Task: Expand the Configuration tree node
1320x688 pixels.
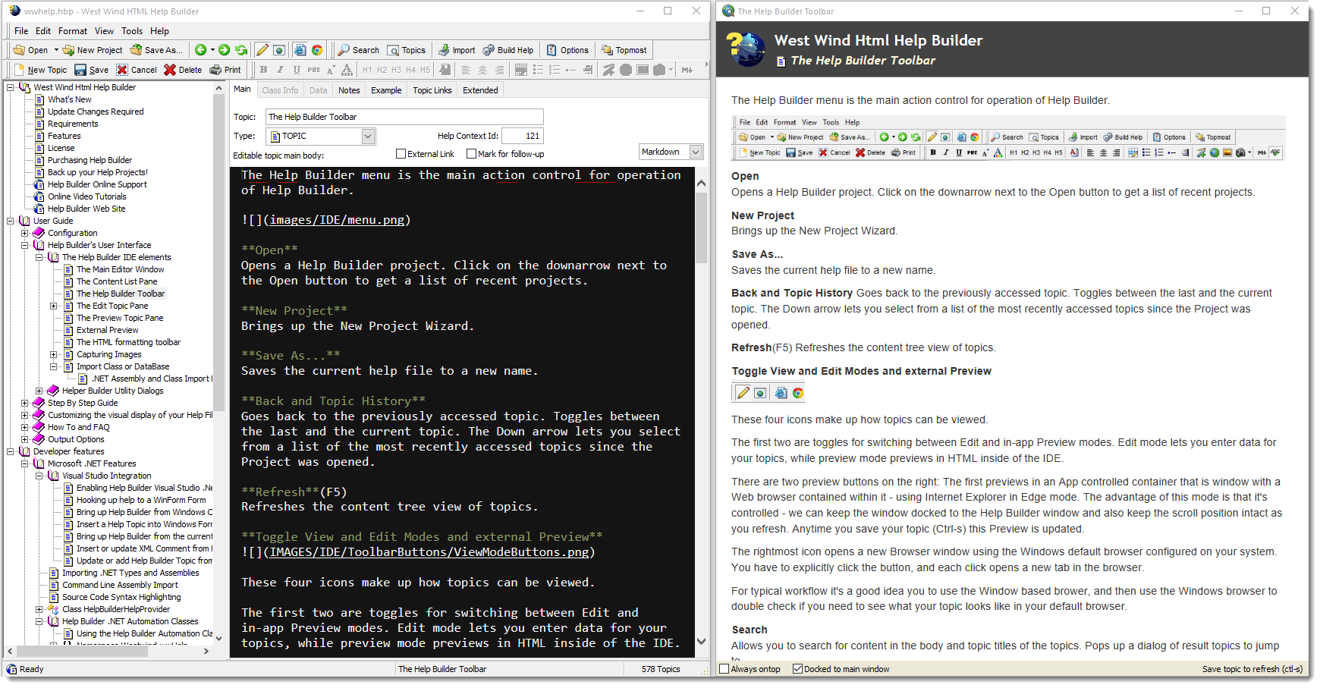Action: (25, 233)
